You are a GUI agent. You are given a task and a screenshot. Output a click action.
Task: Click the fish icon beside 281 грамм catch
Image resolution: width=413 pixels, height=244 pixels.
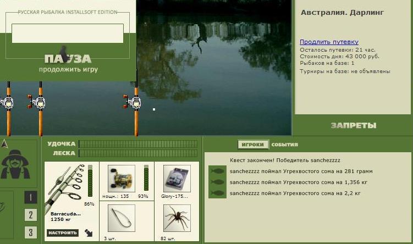tap(218, 171)
